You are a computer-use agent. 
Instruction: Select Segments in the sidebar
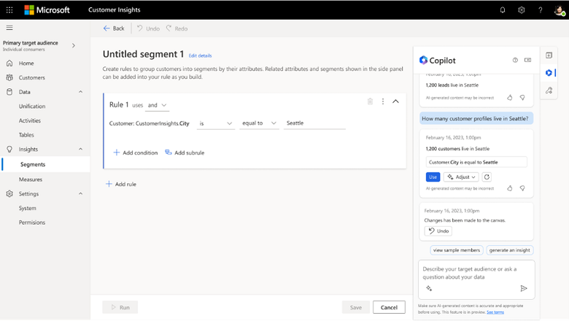click(x=45, y=164)
